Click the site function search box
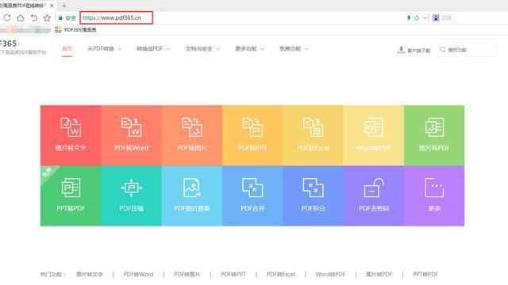 pos(466,50)
